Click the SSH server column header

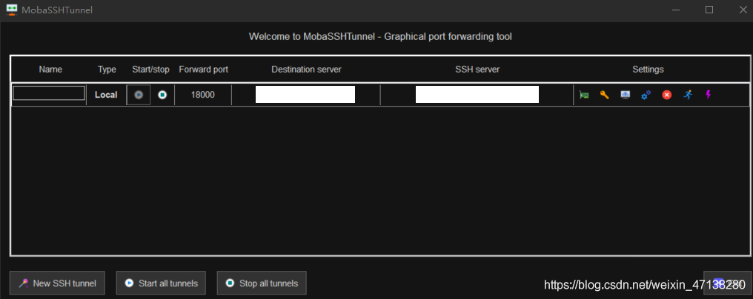477,69
